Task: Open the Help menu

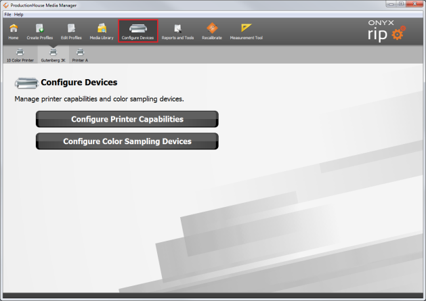Action: tap(19, 14)
